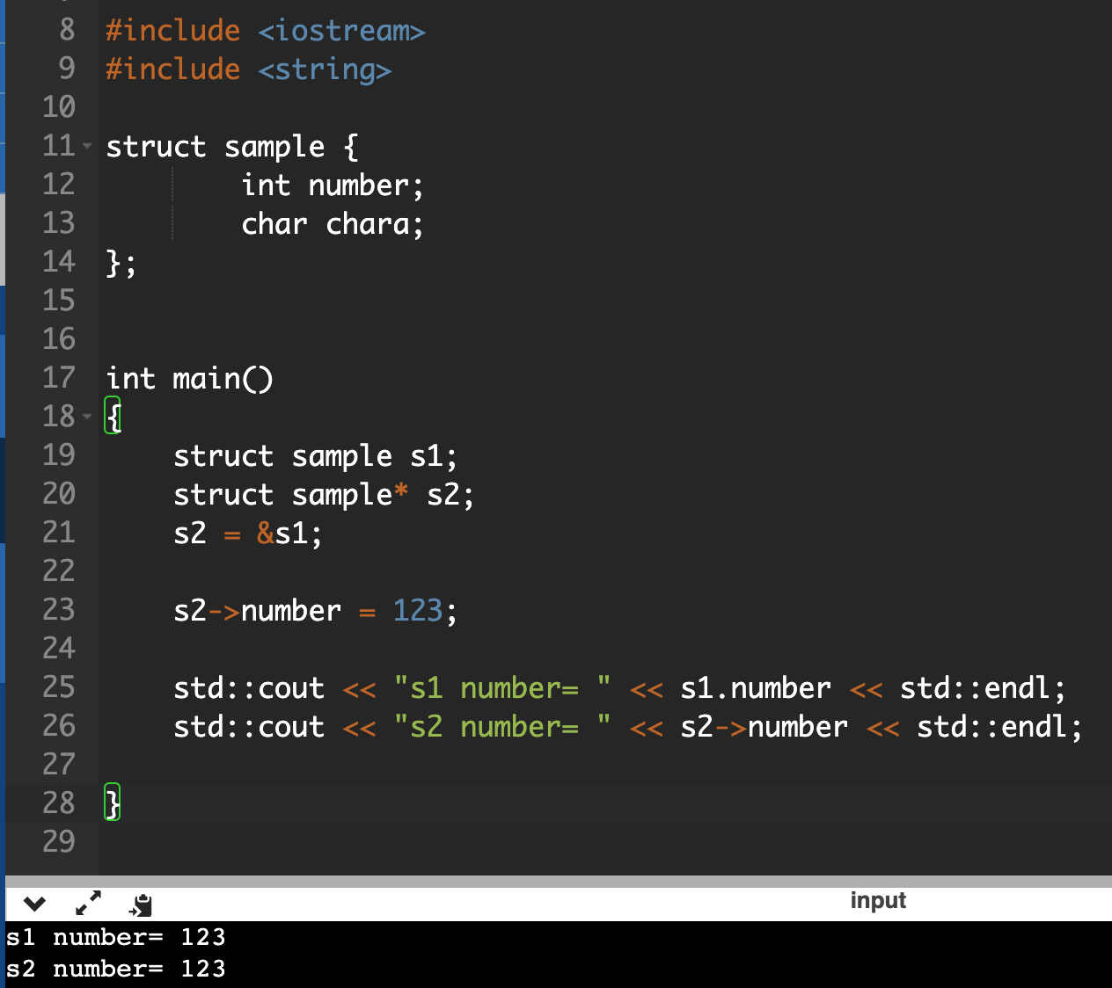Click the <string> include header text
1112x988 pixels.
point(325,69)
